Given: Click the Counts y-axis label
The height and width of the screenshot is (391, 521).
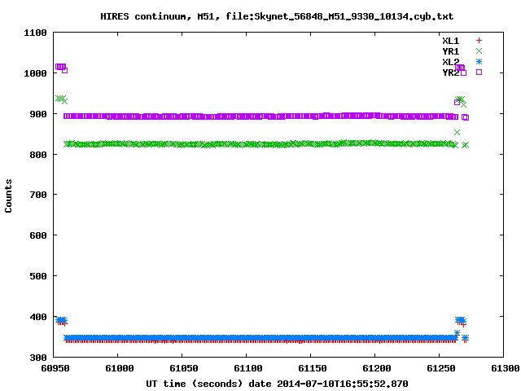Looking at the screenshot, I should tap(8, 195).
